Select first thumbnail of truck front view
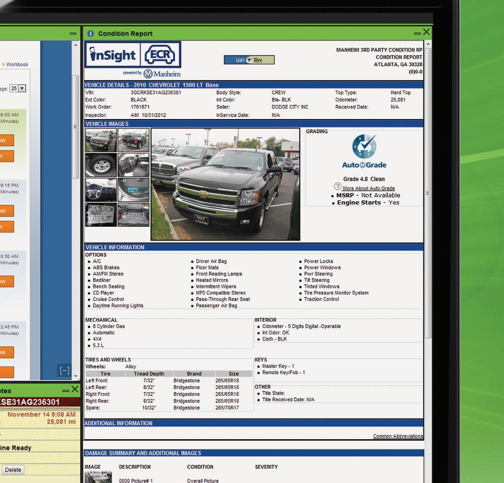The width and height of the screenshot is (504, 483). click(101, 140)
